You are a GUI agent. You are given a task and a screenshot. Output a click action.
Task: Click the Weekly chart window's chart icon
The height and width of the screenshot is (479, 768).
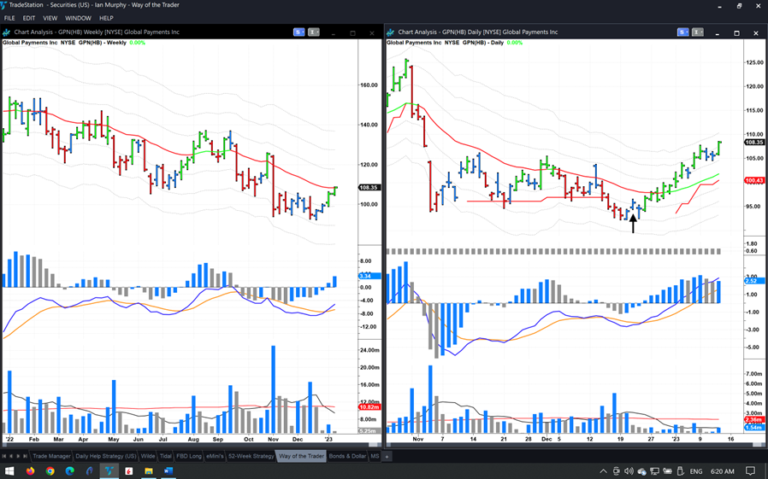7,32
